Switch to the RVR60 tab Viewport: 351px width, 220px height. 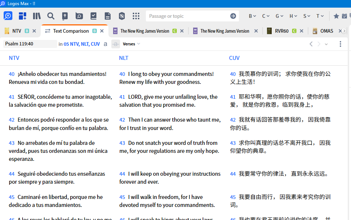click(x=282, y=31)
